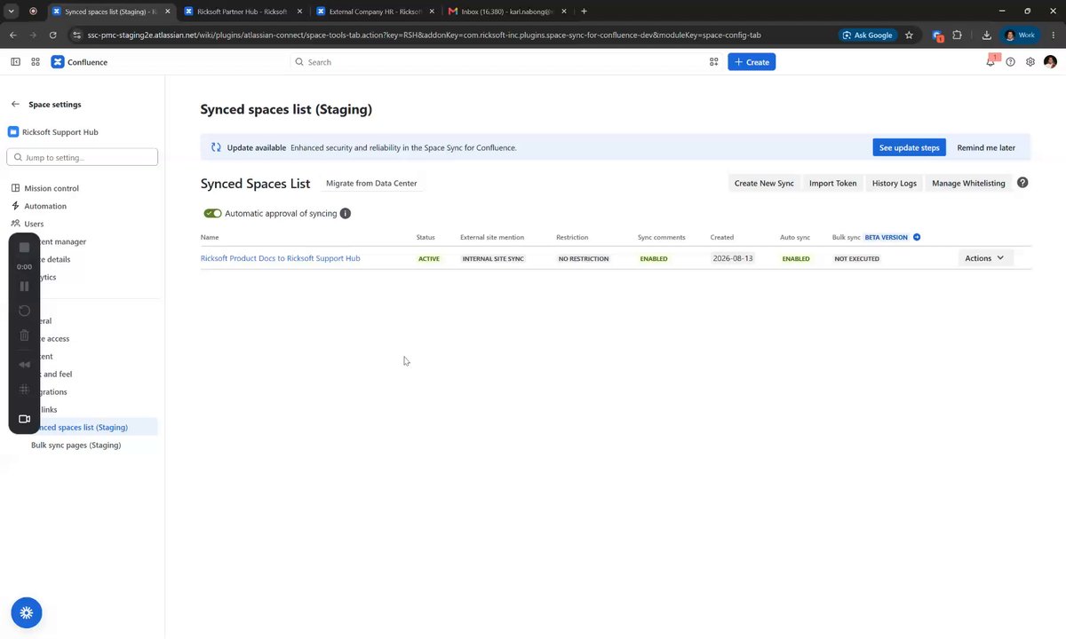1066x639 pixels.
Task: Open the notifications bell icon
Action: 990,62
